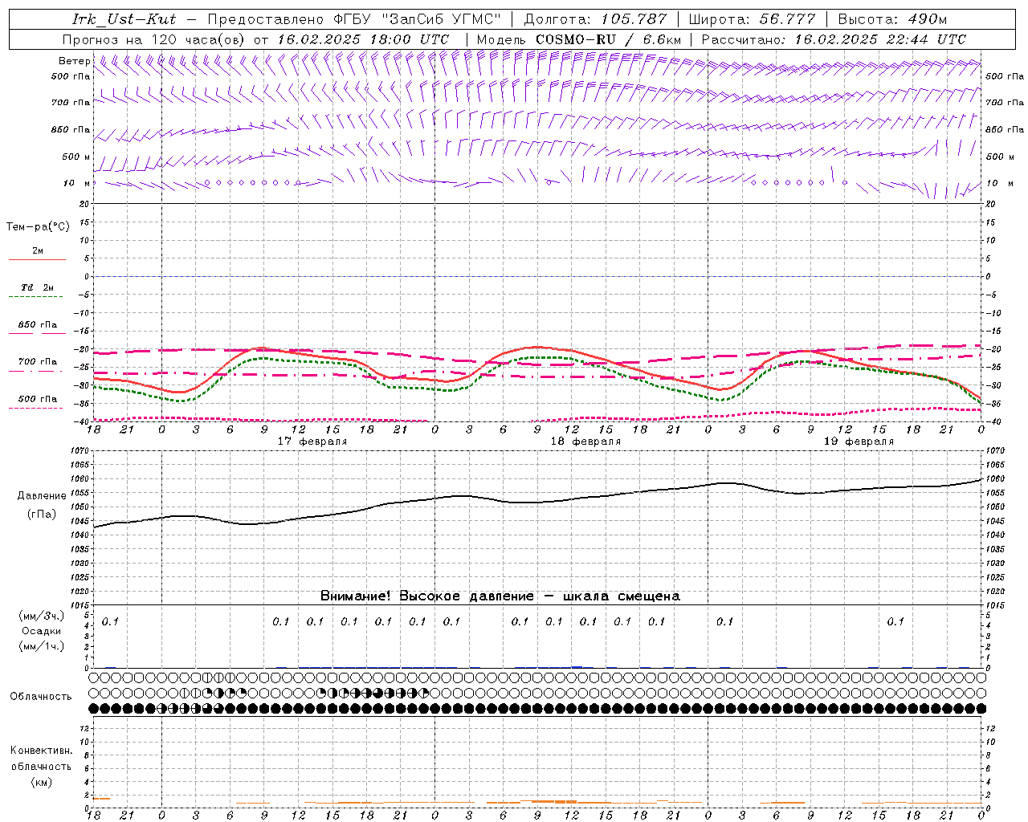Click the longitude value Долгота: 105.787

pos(595,19)
